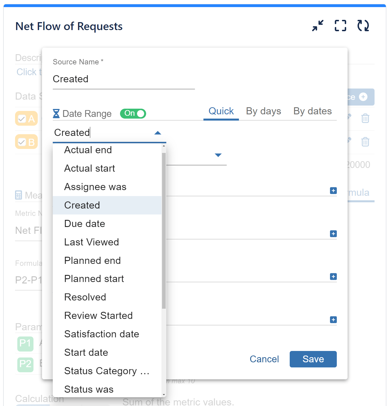
Task: Open the quick range dropdown arrow
Action: 218,155
